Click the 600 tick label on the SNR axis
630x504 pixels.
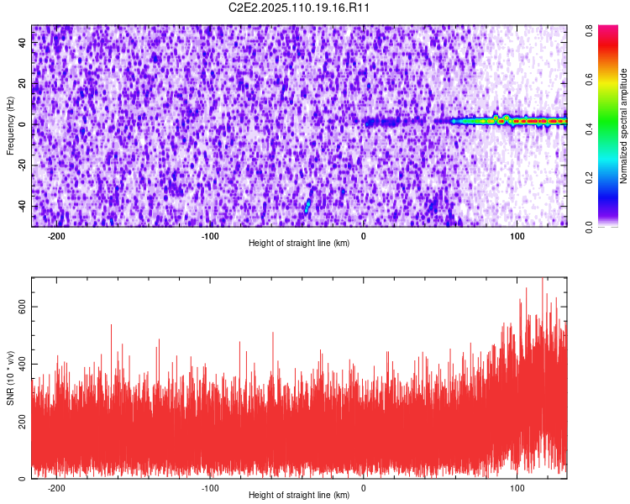click(x=23, y=307)
